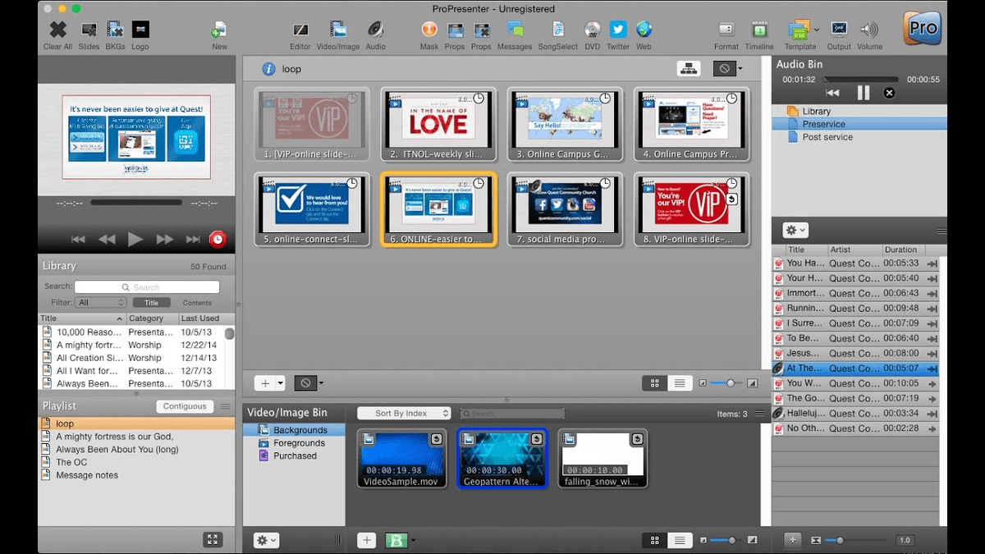
Task: Open the Mask tool
Action: pos(428,30)
